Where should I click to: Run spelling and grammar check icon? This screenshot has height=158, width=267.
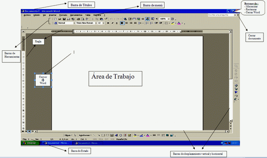click(x=87, y=19)
